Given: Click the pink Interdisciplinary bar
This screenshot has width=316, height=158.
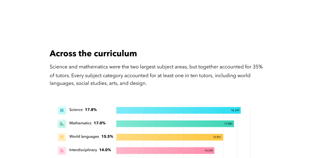Looking at the screenshot, I should [165, 151].
